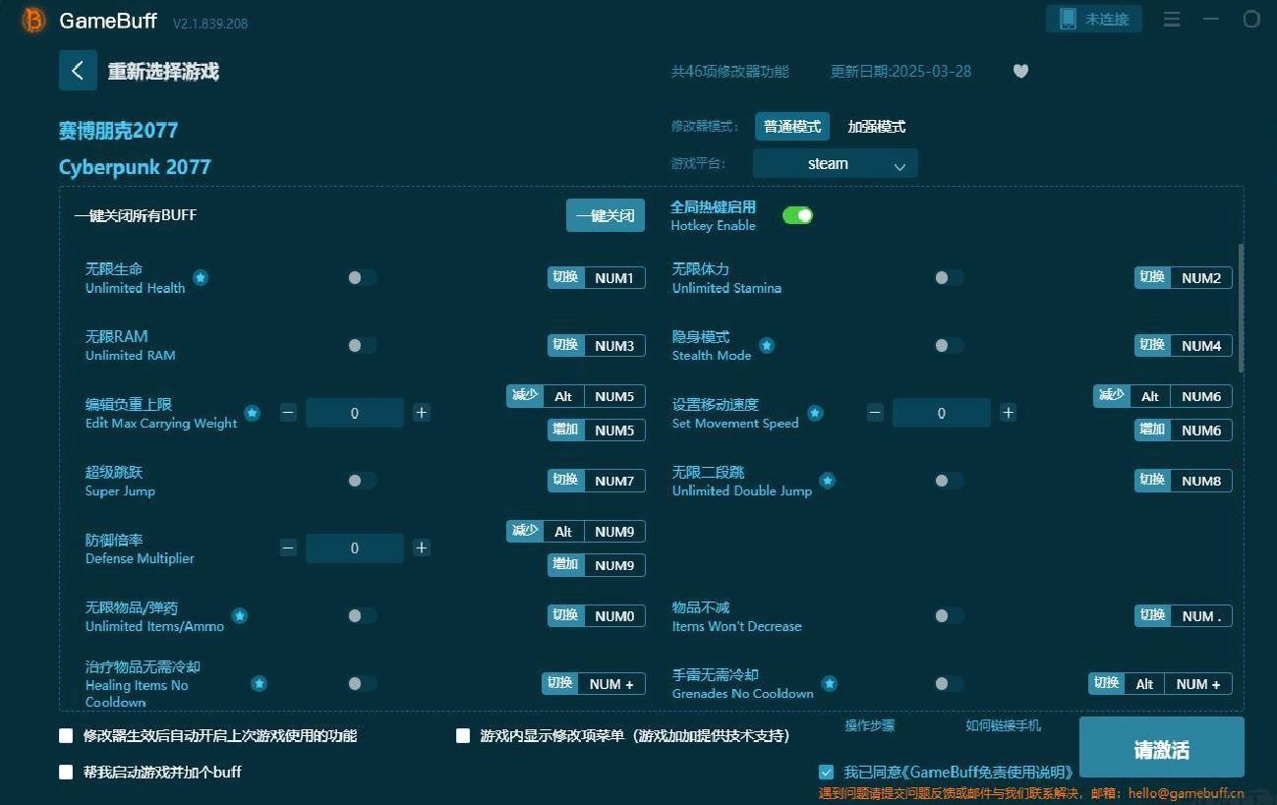Click star icon next to Stealth Mode
This screenshot has height=805, width=1277.
coord(767,345)
